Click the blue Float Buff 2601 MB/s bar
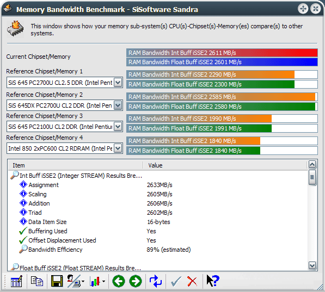Image resolution: width=325 pixels, height=292 pixels. click(222, 62)
